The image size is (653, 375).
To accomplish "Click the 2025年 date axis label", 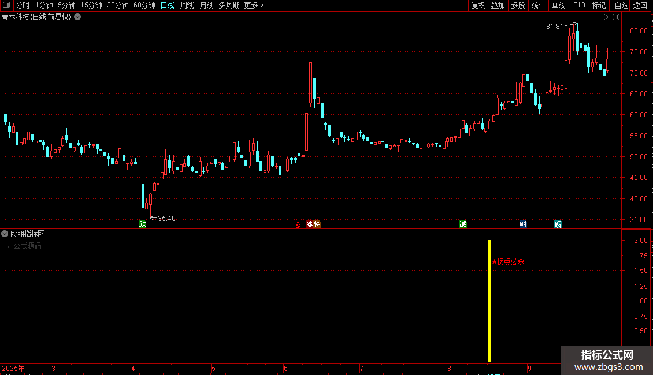I will click(13, 368).
